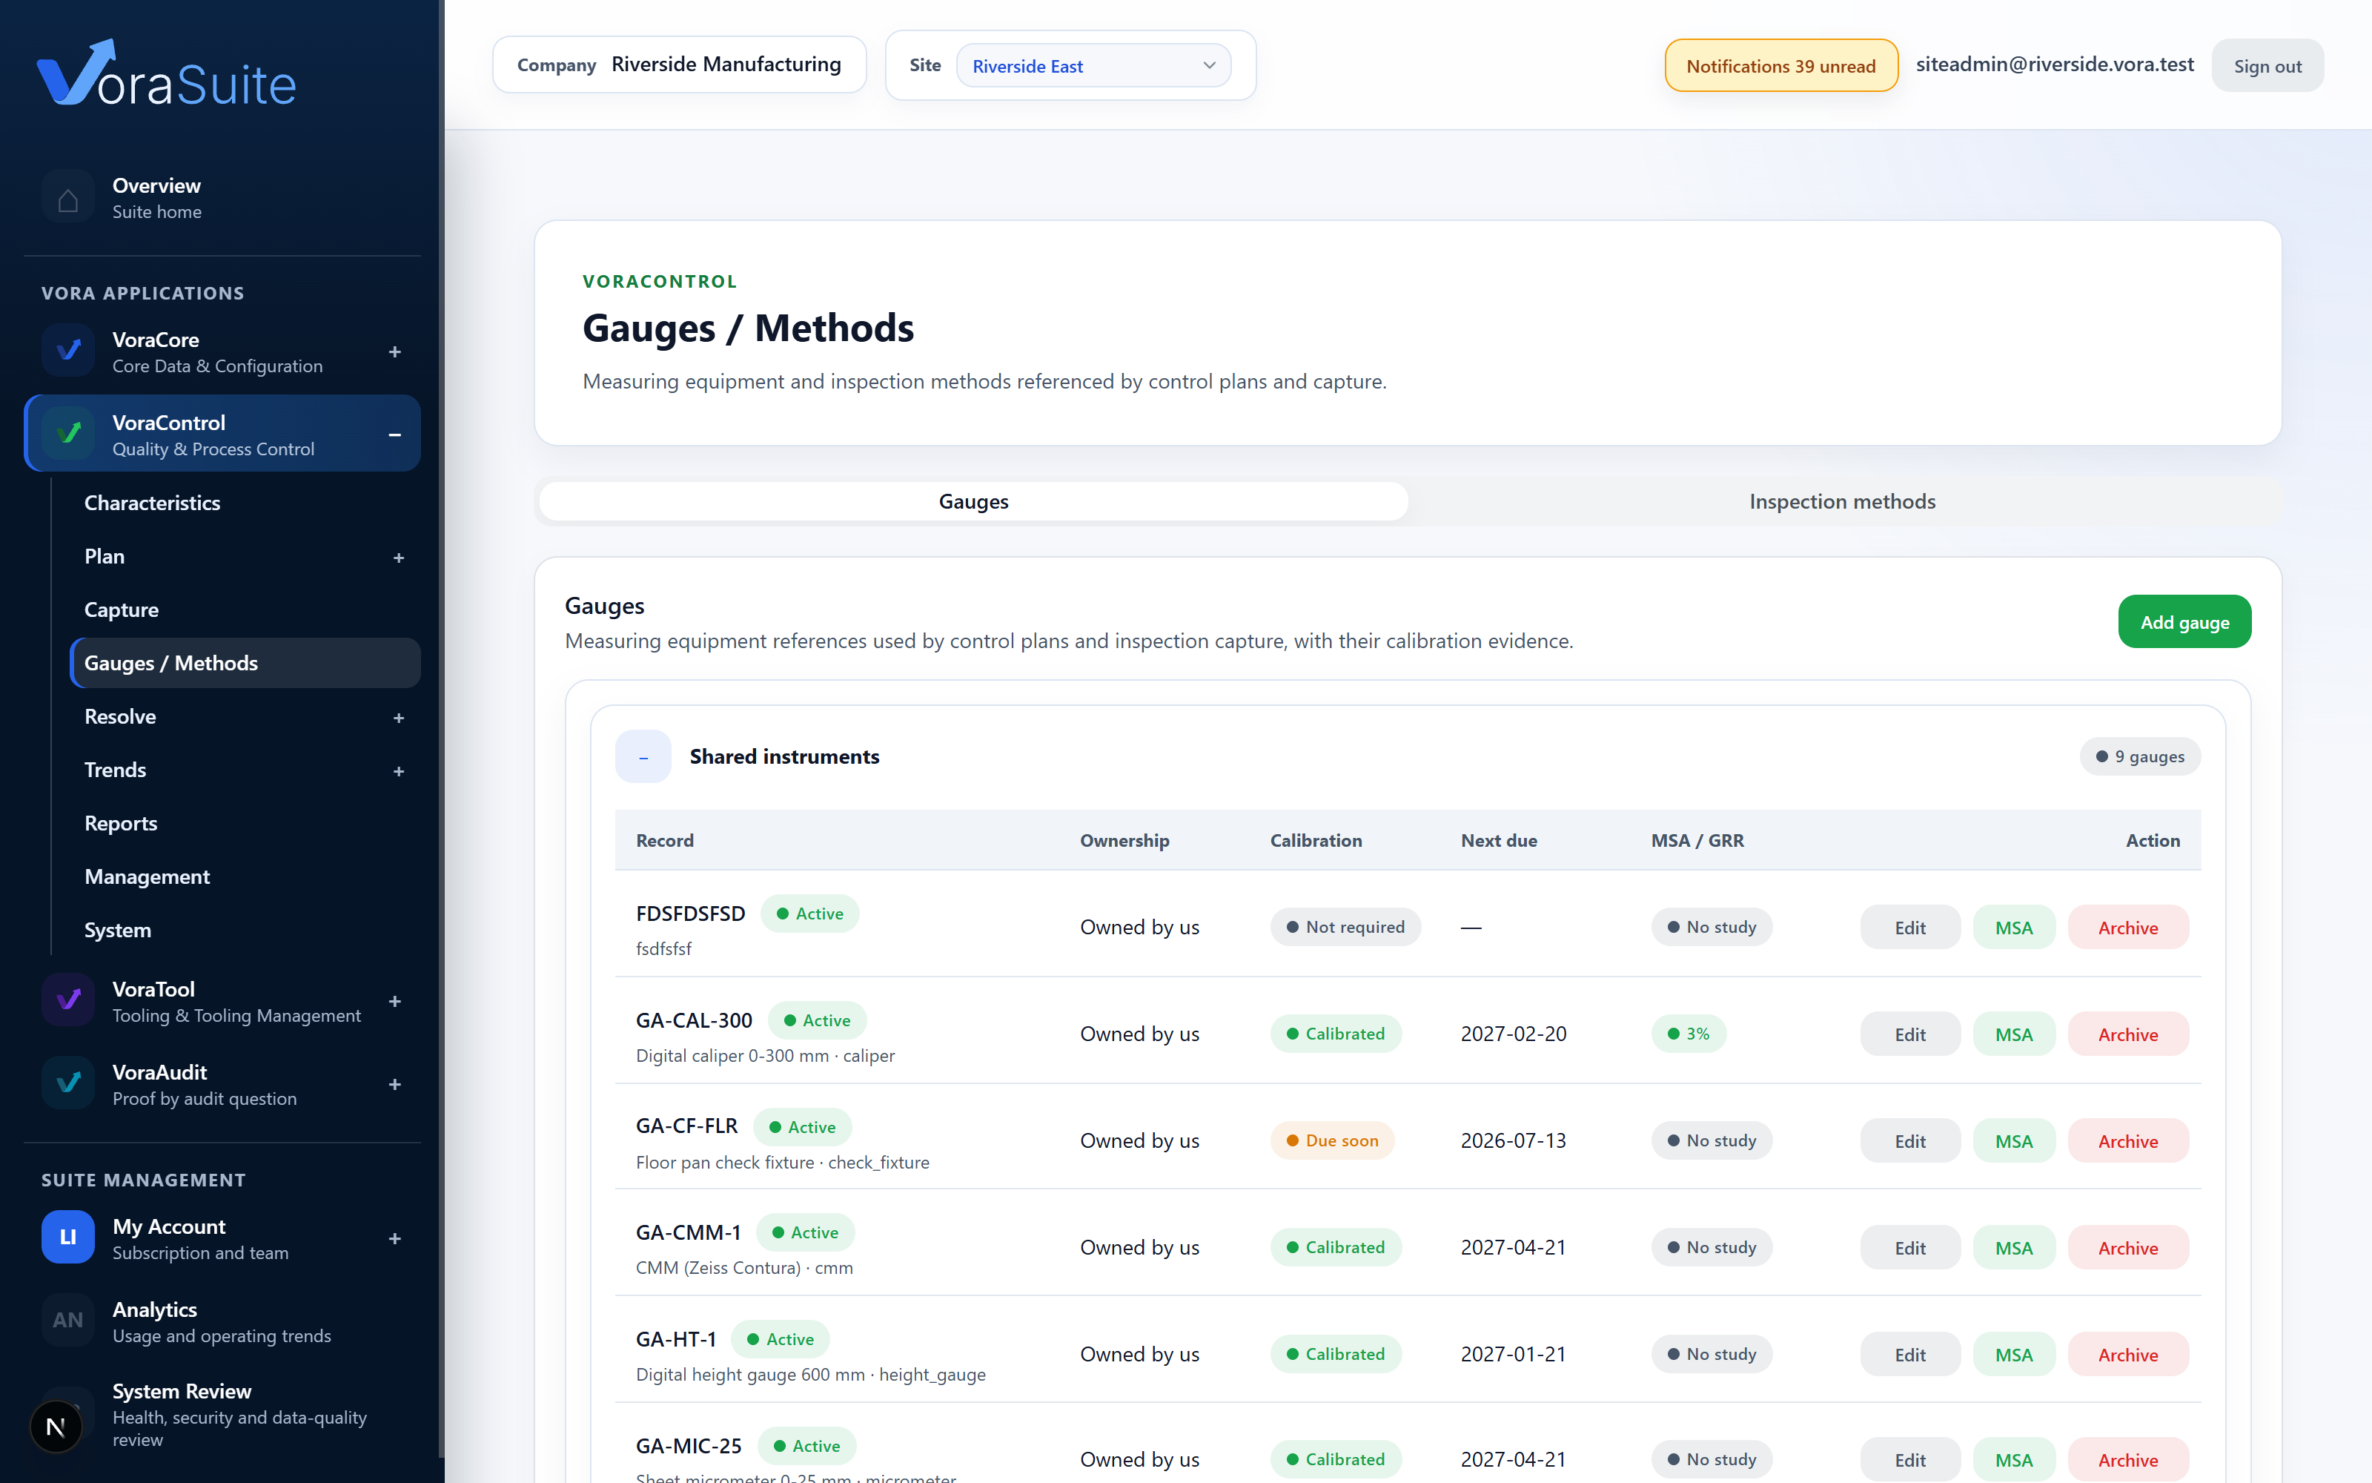Click the Sign out button
The image size is (2372, 1483).
(2267, 66)
